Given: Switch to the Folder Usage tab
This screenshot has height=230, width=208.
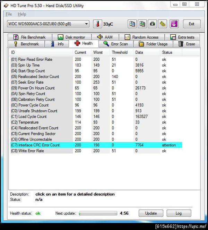Looking at the screenshot, I should point(153,44).
